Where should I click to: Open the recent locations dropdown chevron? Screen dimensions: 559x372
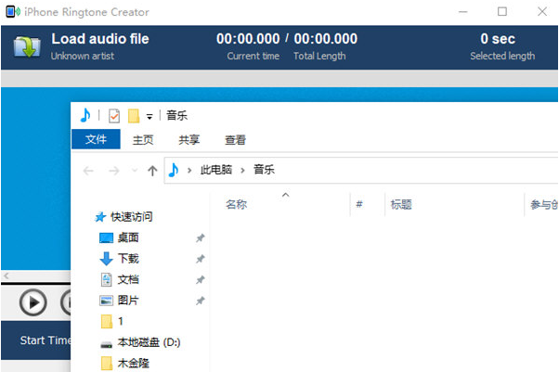pyautogui.click(x=135, y=171)
